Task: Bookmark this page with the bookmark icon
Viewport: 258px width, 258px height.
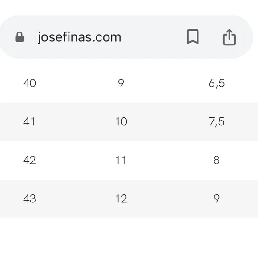Action: click(x=193, y=37)
